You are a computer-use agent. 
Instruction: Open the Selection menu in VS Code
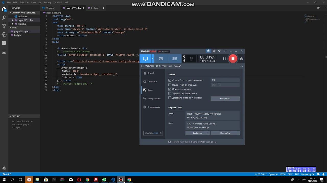(24, 2)
